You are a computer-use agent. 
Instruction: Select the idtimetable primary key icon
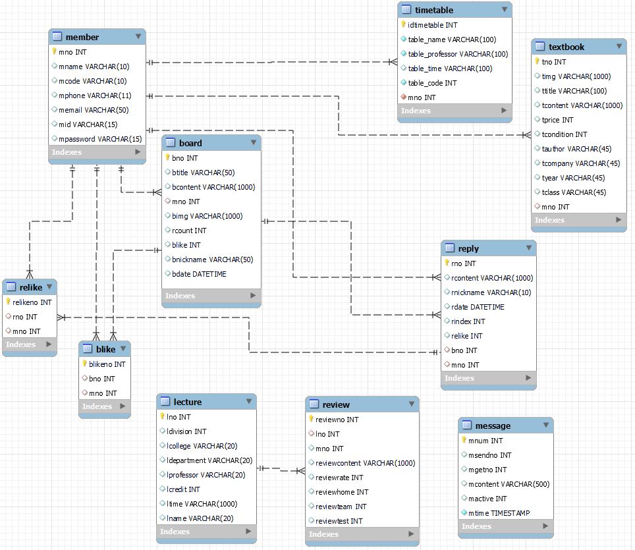tap(403, 24)
